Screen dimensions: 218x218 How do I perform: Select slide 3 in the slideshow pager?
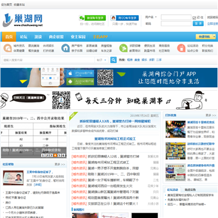[x=51, y=156]
